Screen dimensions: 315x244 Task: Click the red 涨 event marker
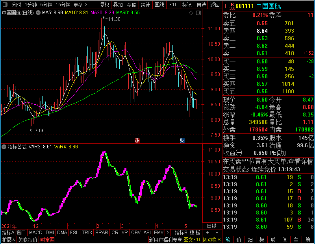(137, 140)
